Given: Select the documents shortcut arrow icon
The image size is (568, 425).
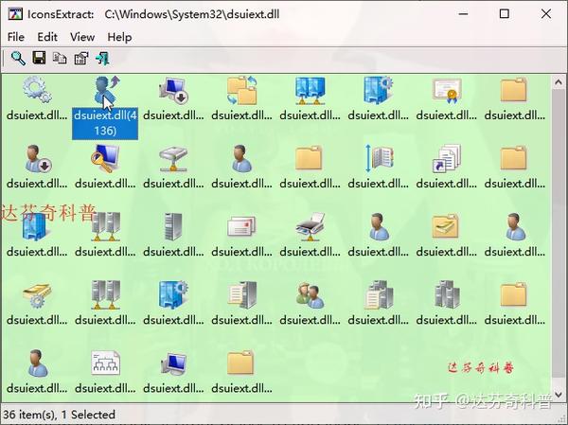Looking at the screenshot, I should click(446, 158).
